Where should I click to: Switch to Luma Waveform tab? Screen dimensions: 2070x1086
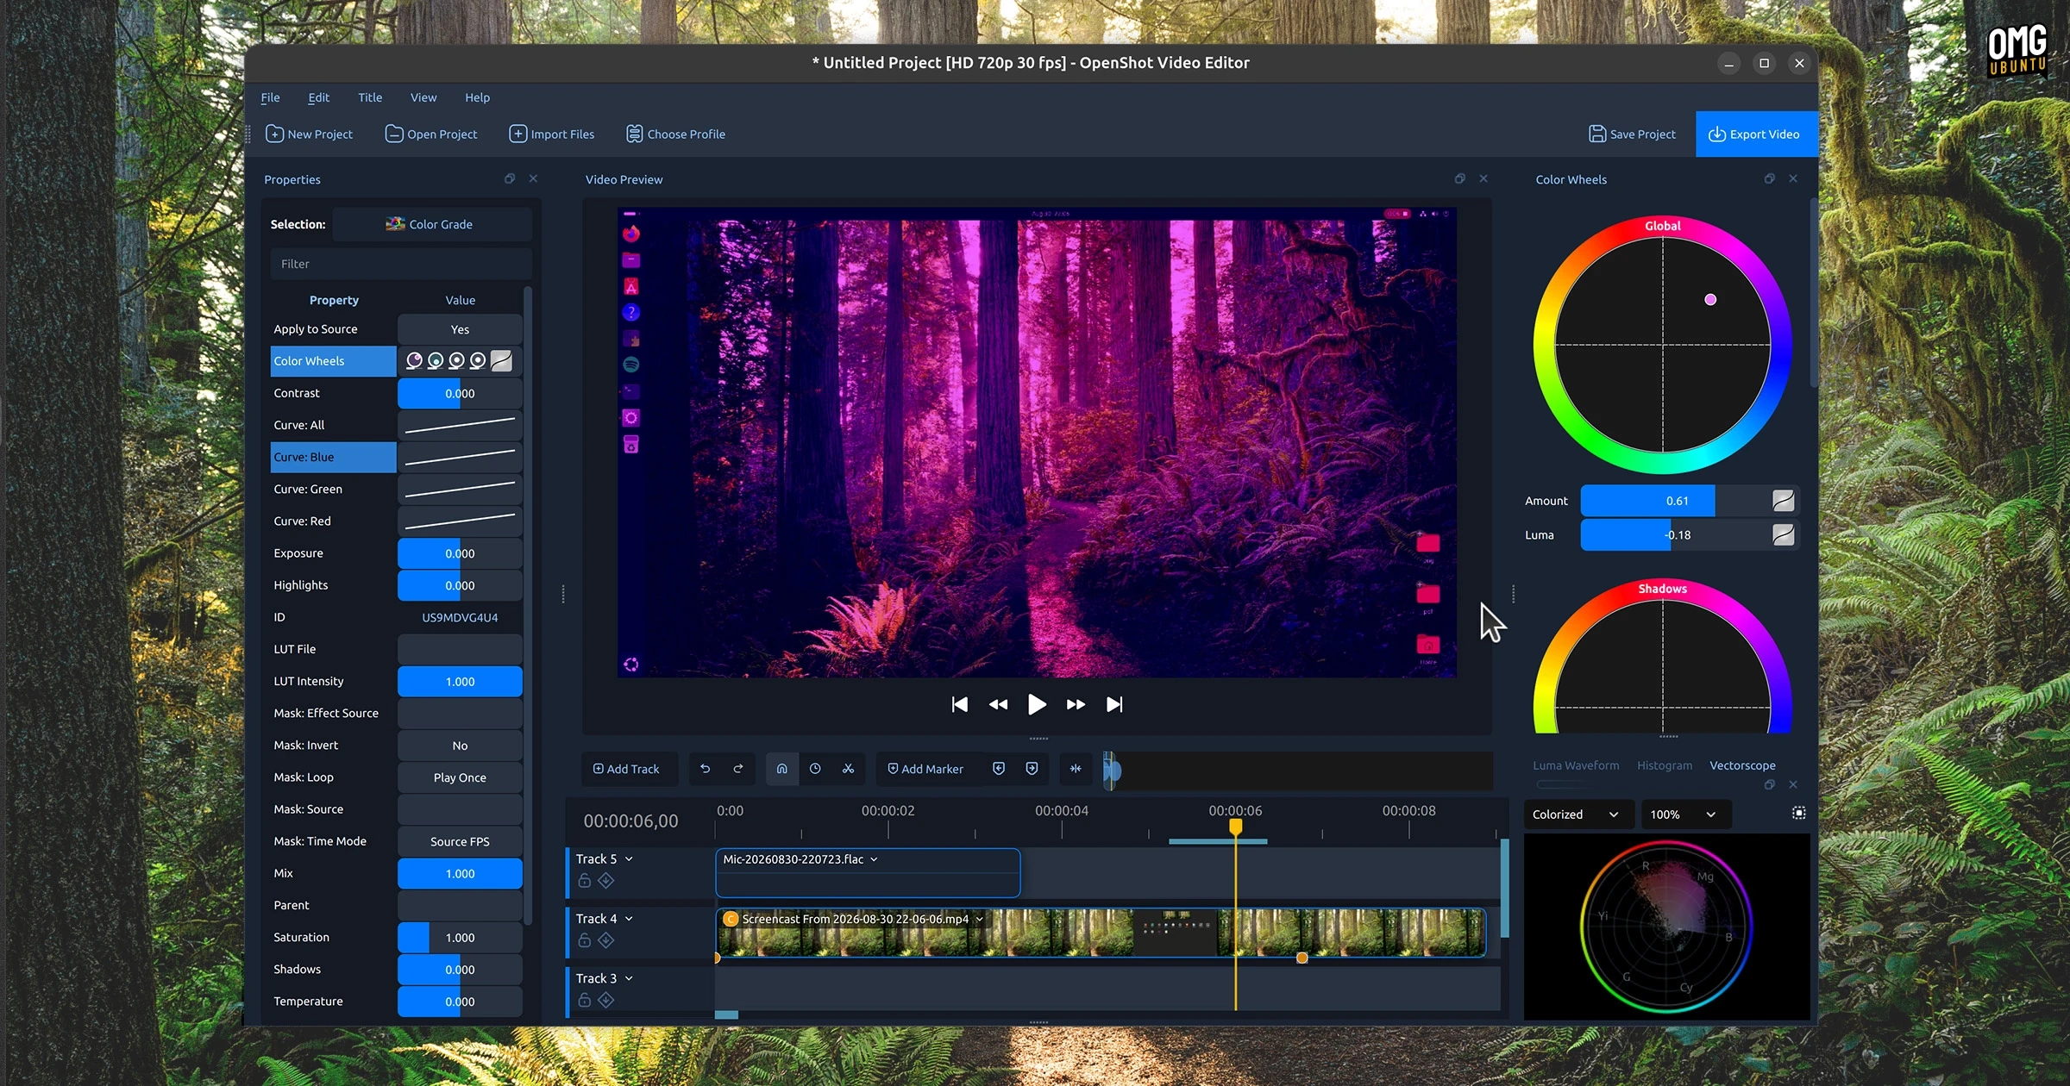[1576, 765]
